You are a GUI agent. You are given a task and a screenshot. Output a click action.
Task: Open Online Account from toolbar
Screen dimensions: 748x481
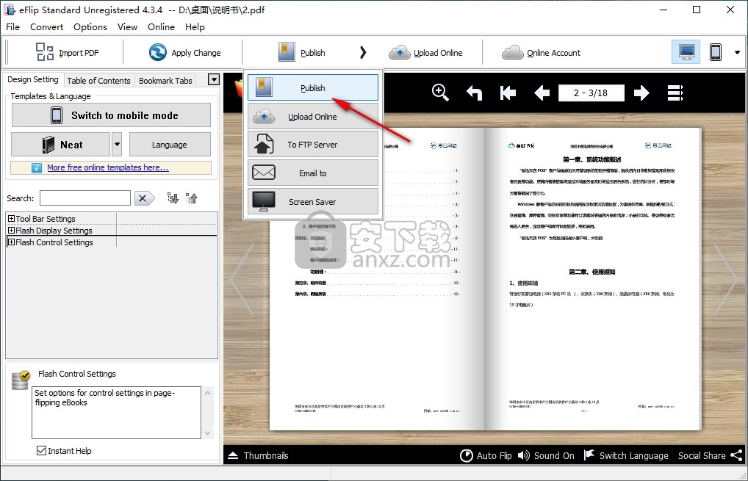(541, 52)
